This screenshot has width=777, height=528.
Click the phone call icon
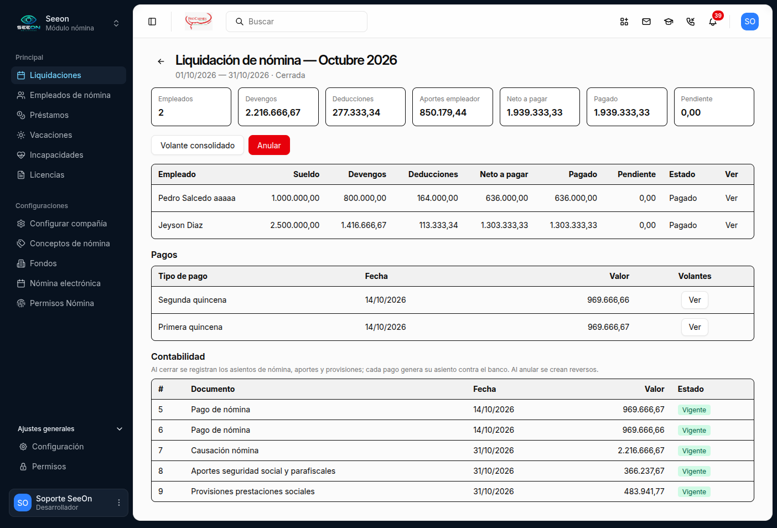[x=691, y=22]
